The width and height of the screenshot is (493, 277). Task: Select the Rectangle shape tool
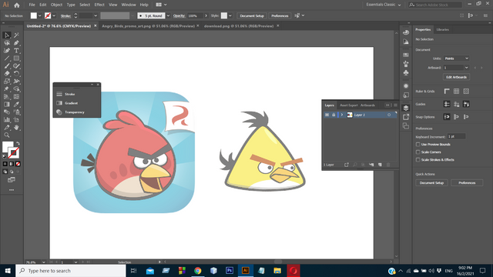(16, 58)
